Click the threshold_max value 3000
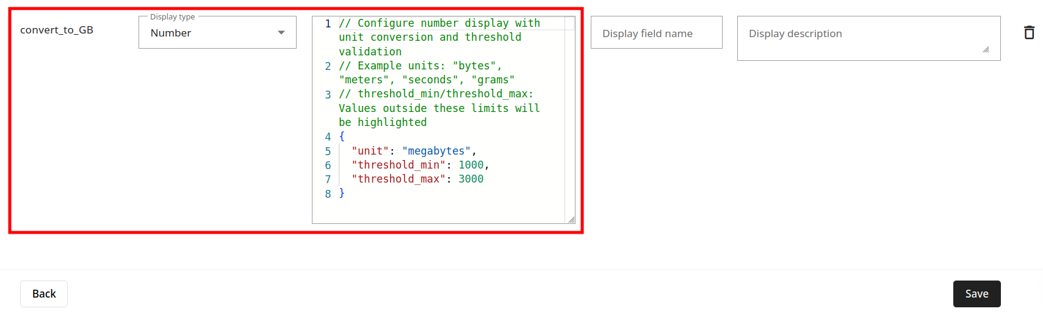This screenshot has height=314, width=1043. [x=471, y=179]
